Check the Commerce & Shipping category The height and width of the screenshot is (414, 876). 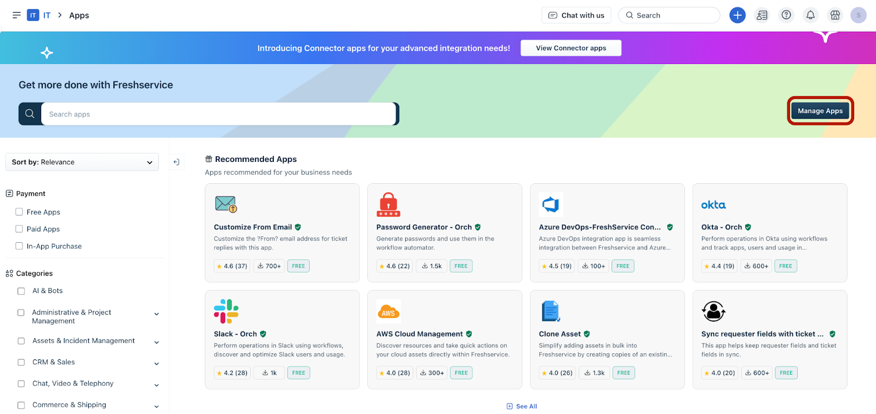tap(21, 405)
